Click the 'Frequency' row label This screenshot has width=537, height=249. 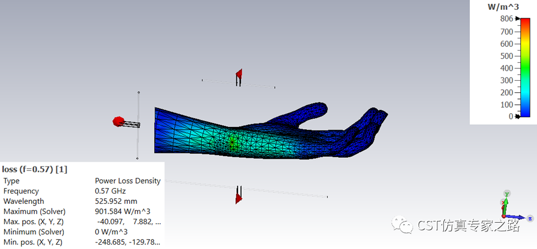(21, 191)
